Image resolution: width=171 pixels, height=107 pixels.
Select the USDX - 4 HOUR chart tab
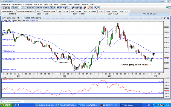[79, 14]
